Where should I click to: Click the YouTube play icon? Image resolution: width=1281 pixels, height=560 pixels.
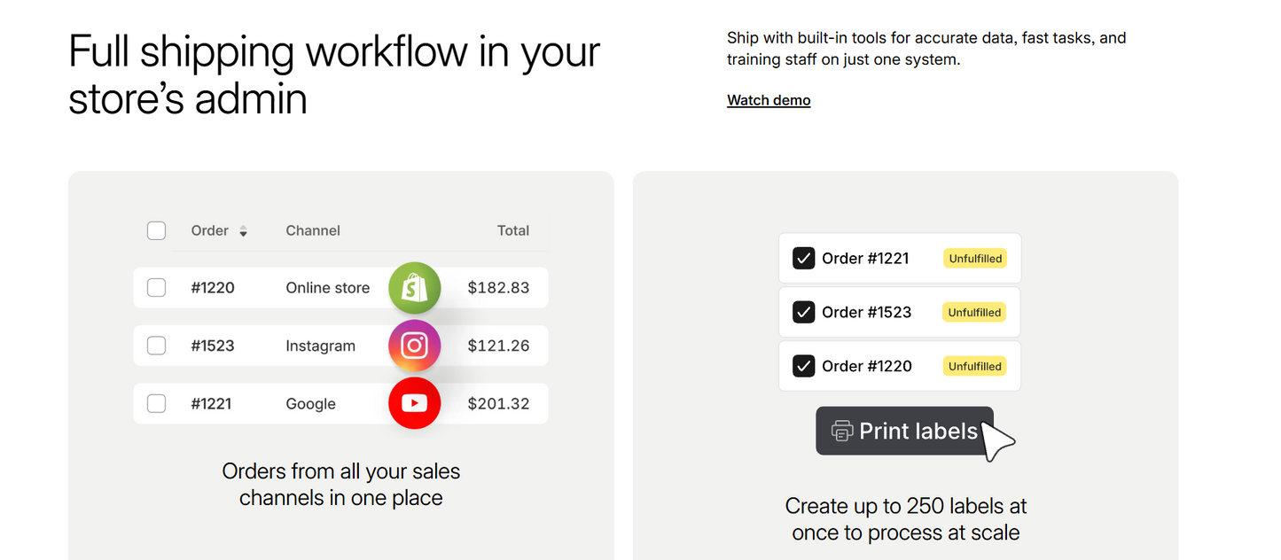click(414, 403)
